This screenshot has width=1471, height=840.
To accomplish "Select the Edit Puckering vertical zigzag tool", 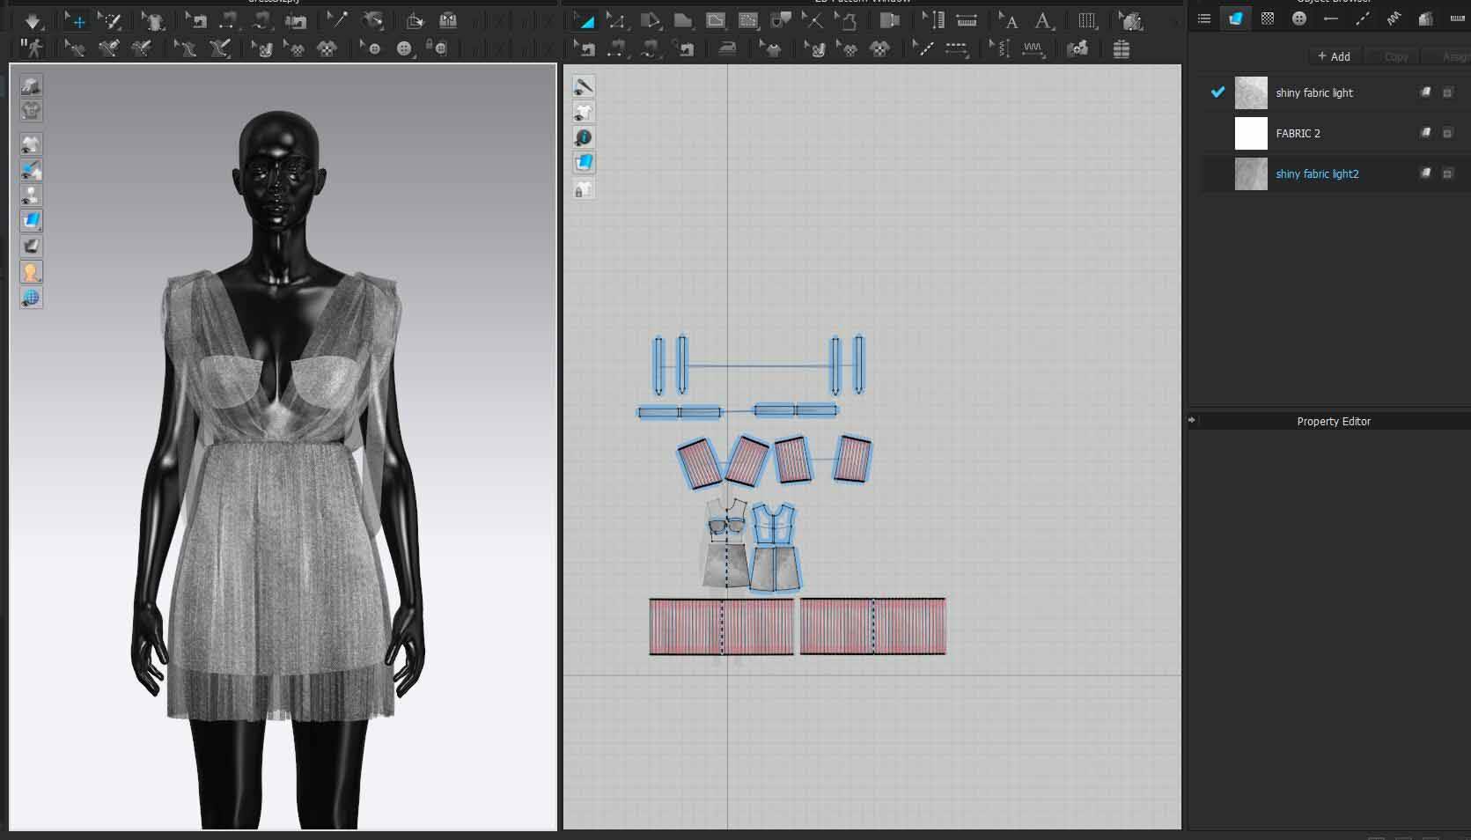I will pos(1000,49).
